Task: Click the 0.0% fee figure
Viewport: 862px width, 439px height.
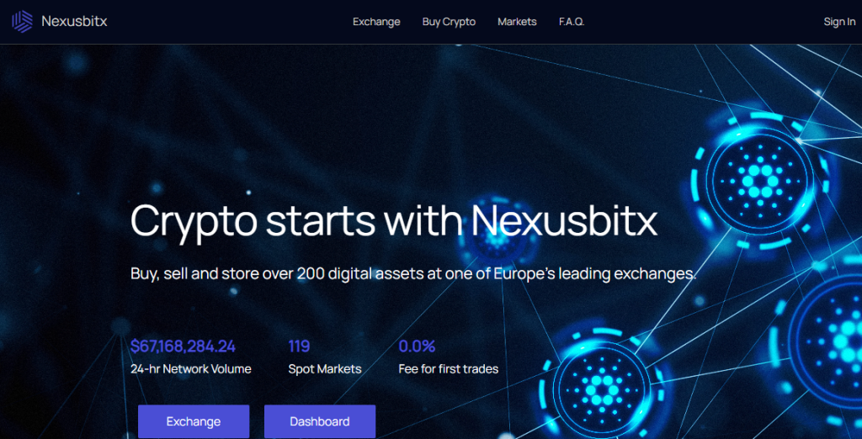Action: [417, 346]
